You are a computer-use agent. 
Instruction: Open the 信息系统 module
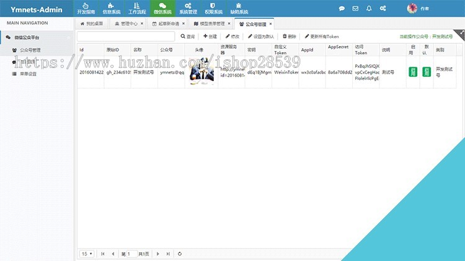coord(112,8)
